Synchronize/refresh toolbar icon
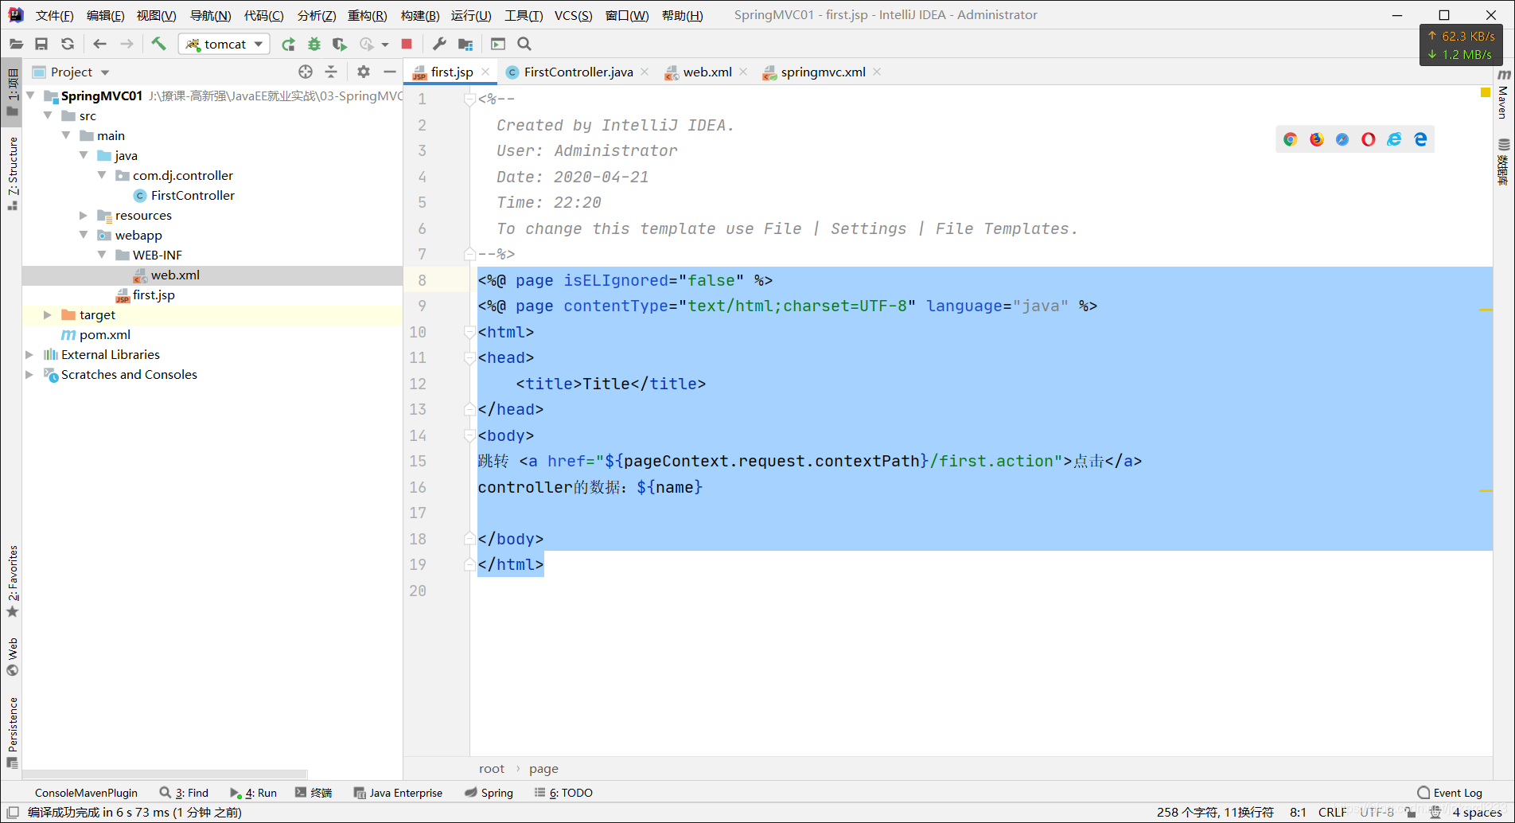This screenshot has height=823, width=1515. tap(68, 45)
